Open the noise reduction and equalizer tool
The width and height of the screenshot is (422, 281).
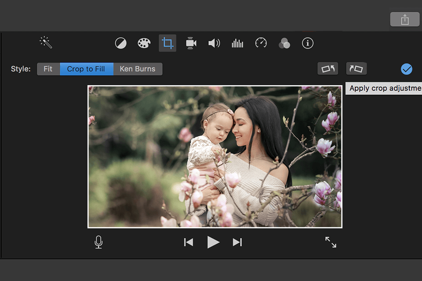click(x=237, y=43)
